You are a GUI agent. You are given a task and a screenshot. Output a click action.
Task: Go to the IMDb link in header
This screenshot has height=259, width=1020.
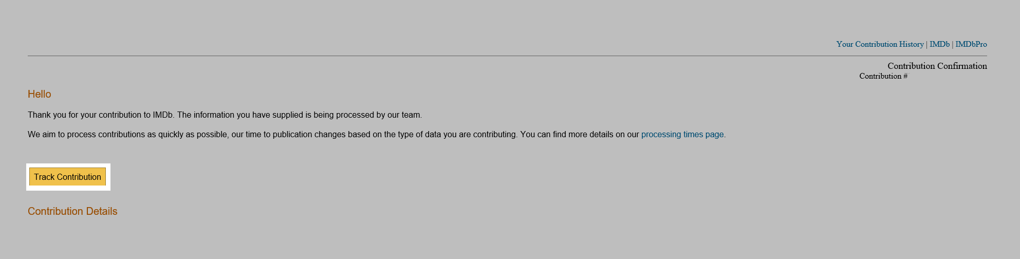point(939,44)
